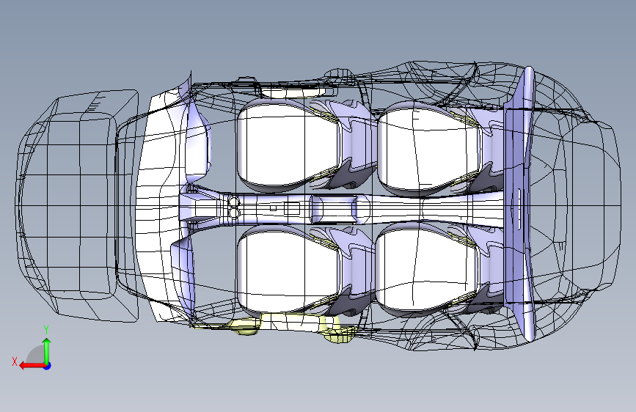
Task: Select the yellow side mirror body
Action: [244, 326]
